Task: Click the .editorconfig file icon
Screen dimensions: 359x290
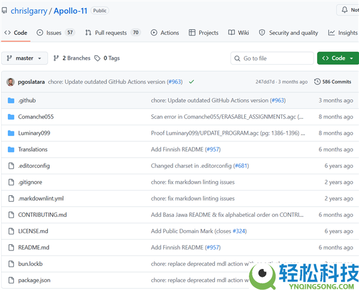Action: click(11, 166)
